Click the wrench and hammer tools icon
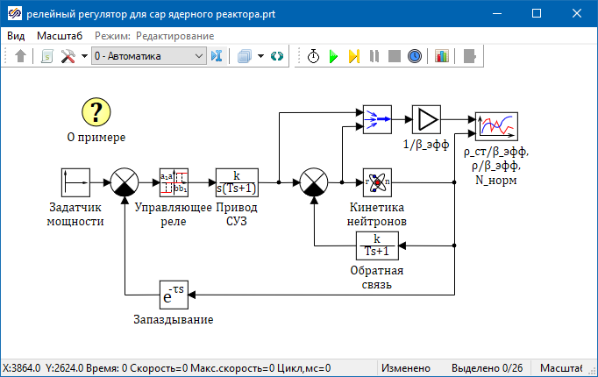 point(68,56)
